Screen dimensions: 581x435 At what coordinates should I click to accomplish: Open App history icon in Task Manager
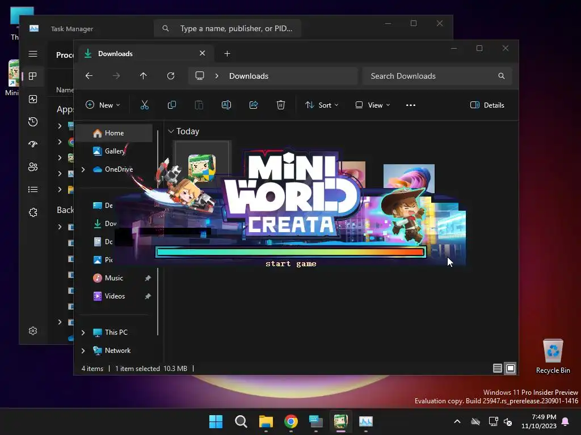point(33,122)
